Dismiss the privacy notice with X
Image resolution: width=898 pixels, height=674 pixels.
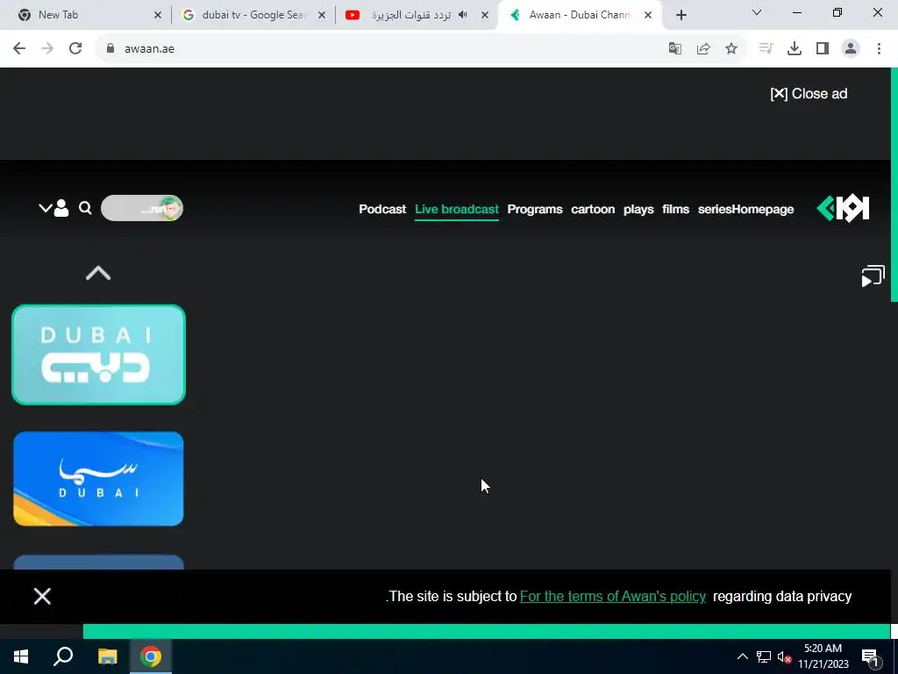click(42, 596)
